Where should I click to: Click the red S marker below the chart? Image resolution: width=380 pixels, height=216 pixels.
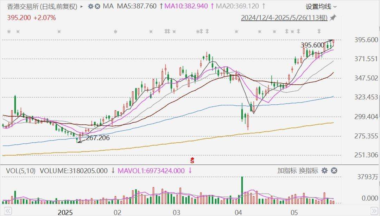point(192,161)
